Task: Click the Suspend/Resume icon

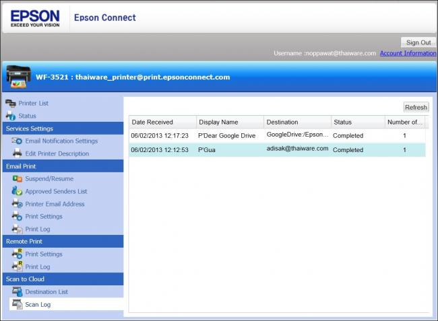Action: point(17,179)
